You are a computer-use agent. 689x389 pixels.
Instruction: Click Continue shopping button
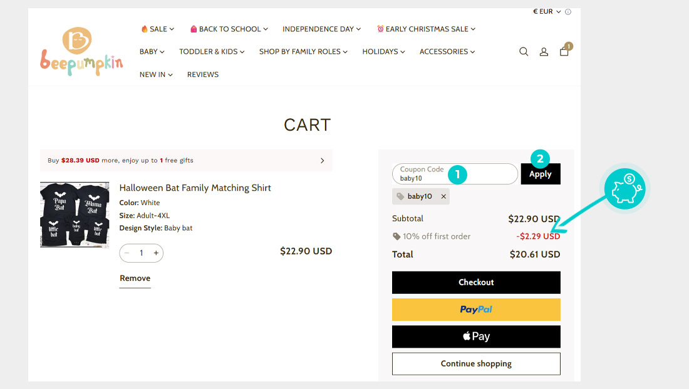476,363
